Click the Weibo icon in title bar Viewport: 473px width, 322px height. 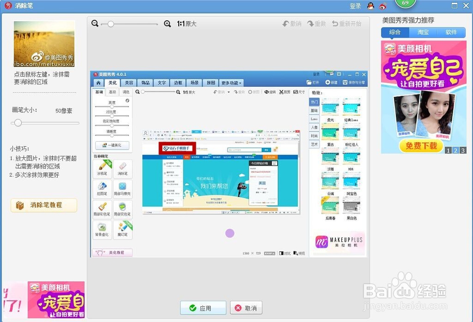point(383,6)
